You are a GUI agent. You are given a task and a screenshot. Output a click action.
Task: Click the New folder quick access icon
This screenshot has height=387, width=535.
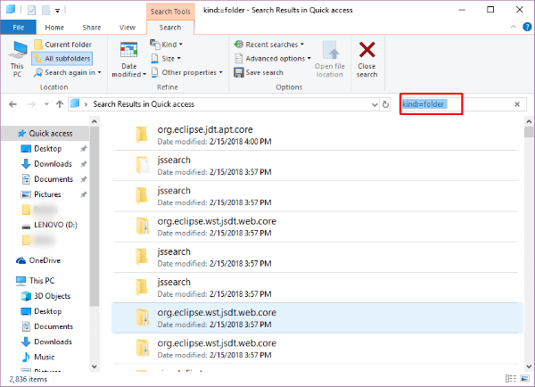tap(45, 10)
